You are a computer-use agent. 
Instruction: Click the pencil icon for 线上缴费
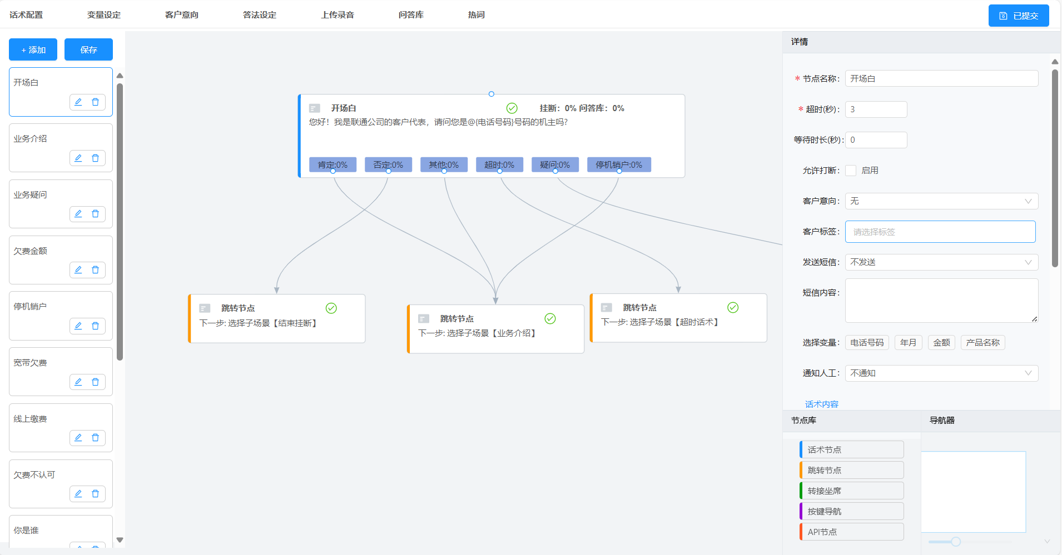78,438
